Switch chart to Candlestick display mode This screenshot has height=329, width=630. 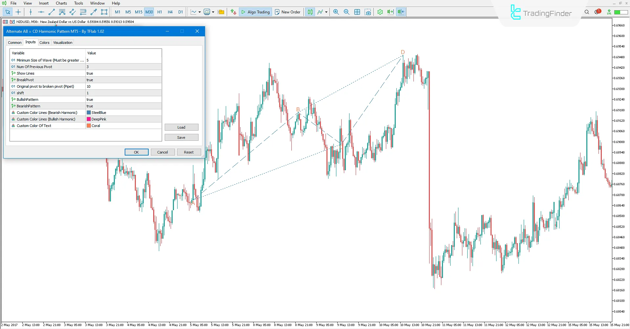310,12
